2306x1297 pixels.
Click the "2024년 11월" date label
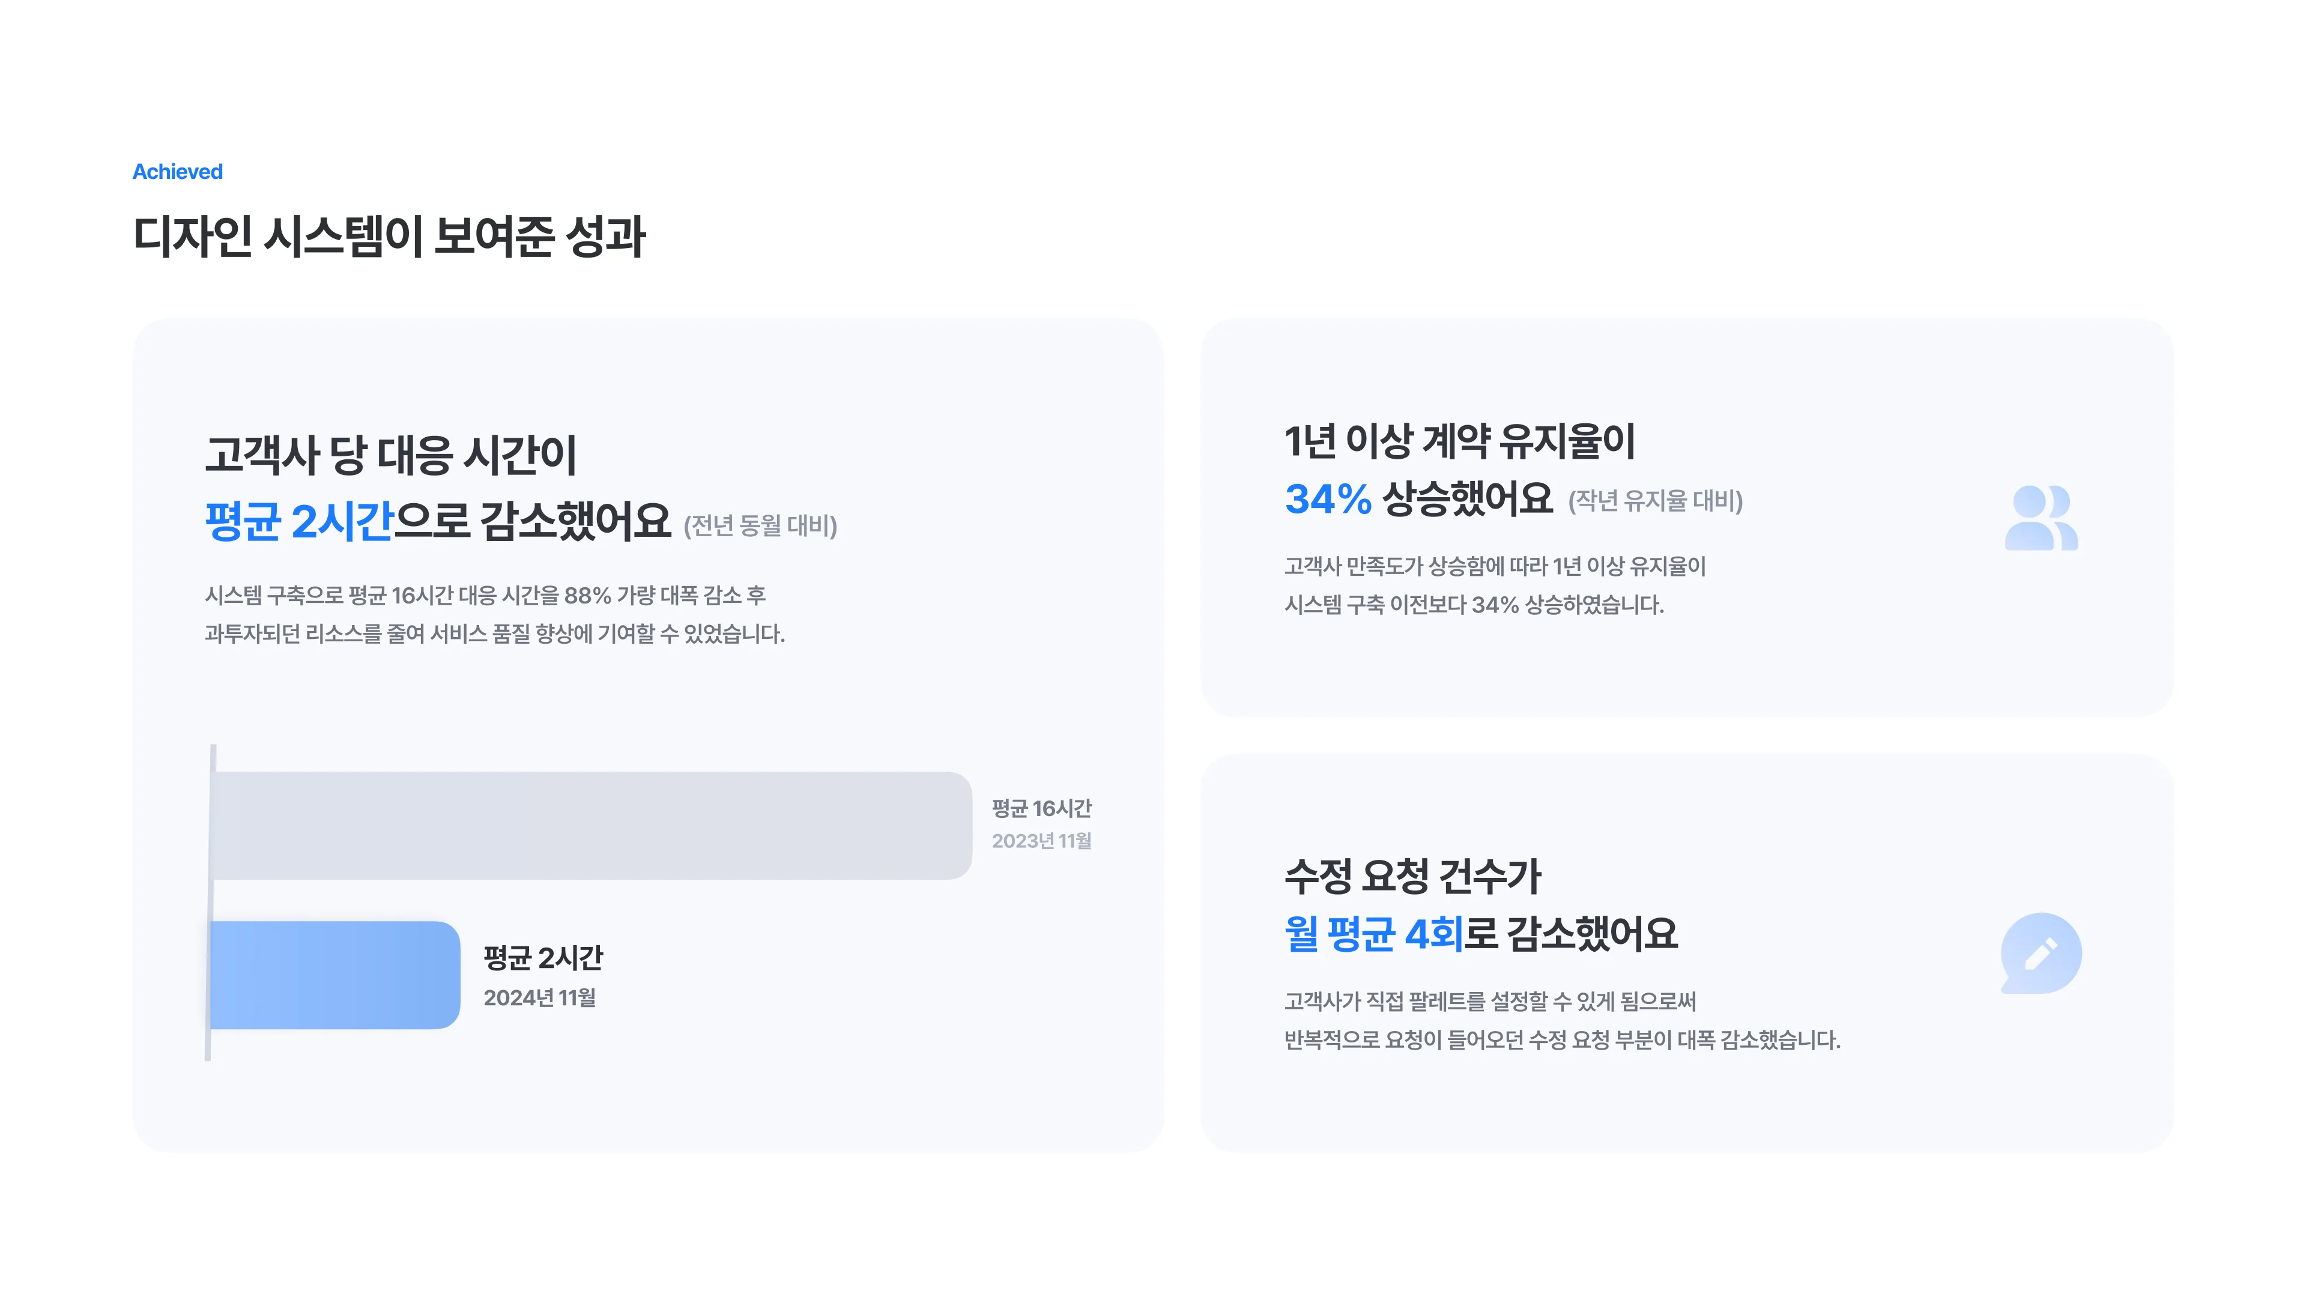tap(539, 998)
